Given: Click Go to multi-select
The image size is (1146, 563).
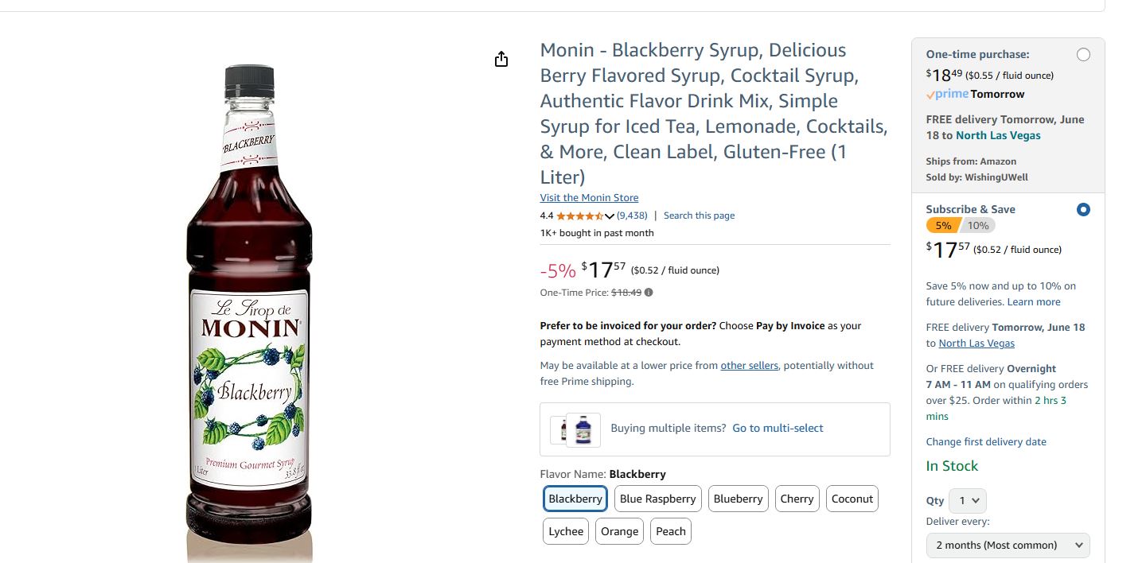Looking at the screenshot, I should coord(778,428).
